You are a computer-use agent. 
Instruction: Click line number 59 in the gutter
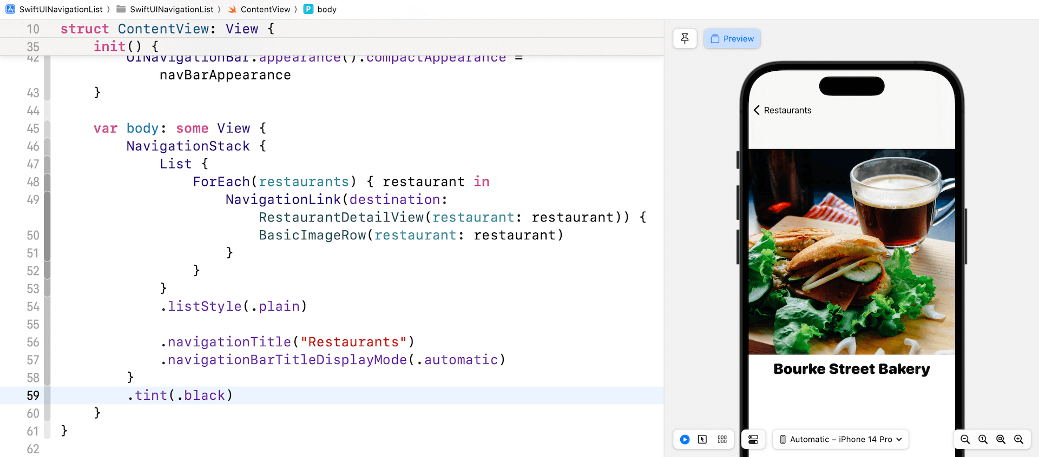33,395
